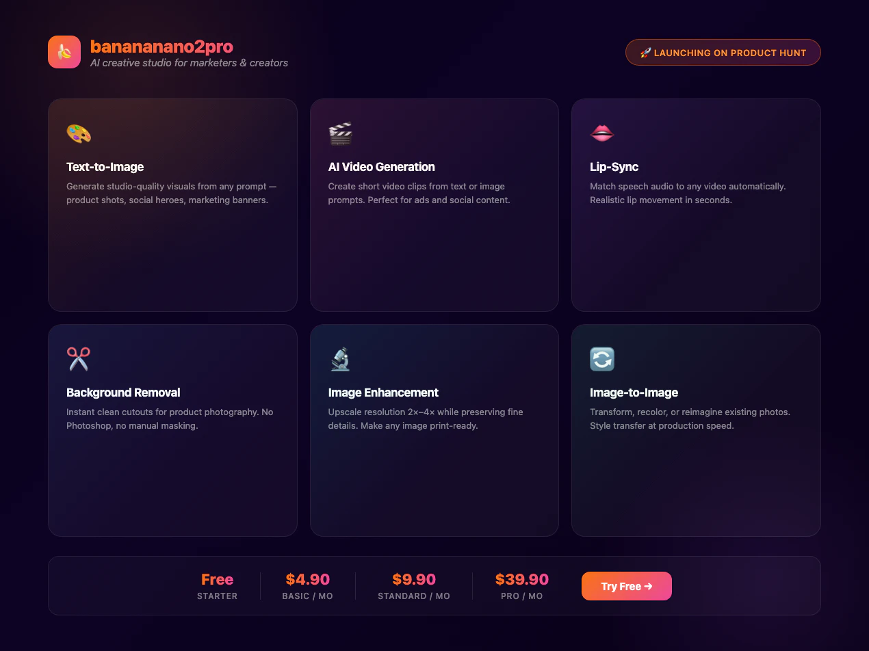Open the Background Removal heading
This screenshot has height=651, width=869.
(123, 393)
